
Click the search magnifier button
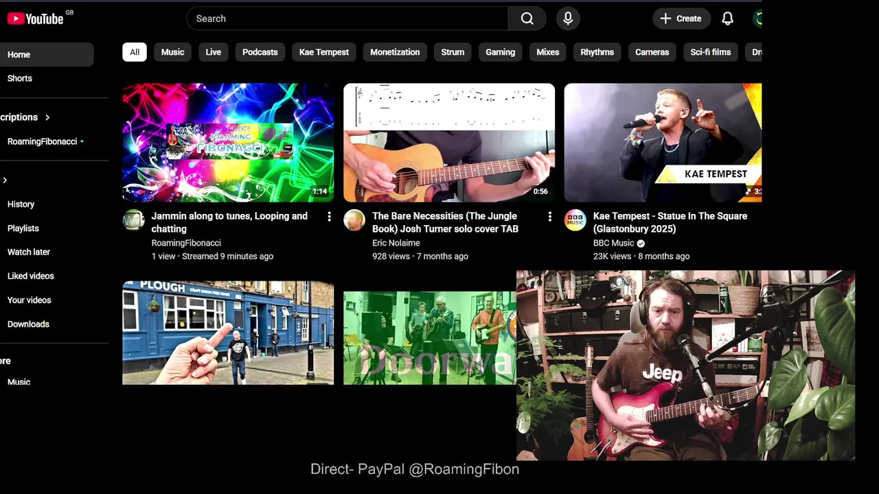click(527, 19)
